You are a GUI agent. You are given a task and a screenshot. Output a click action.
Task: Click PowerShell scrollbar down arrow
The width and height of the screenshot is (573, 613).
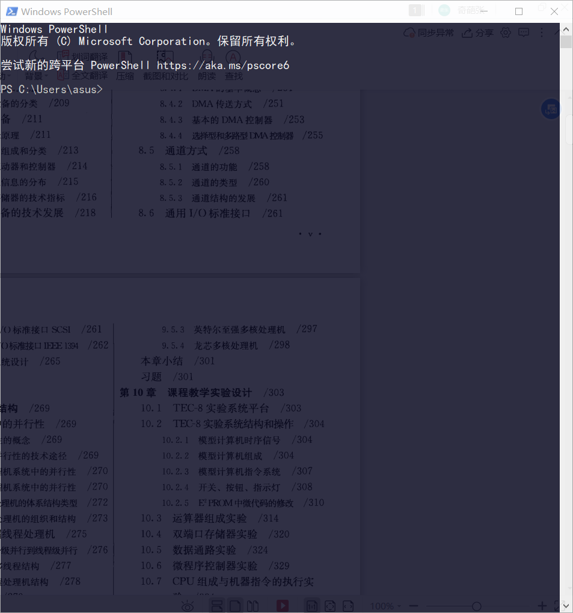pos(566,606)
